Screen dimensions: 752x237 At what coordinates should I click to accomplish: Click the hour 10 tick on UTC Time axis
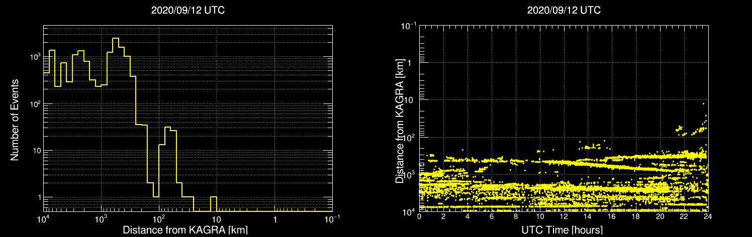(x=540, y=218)
